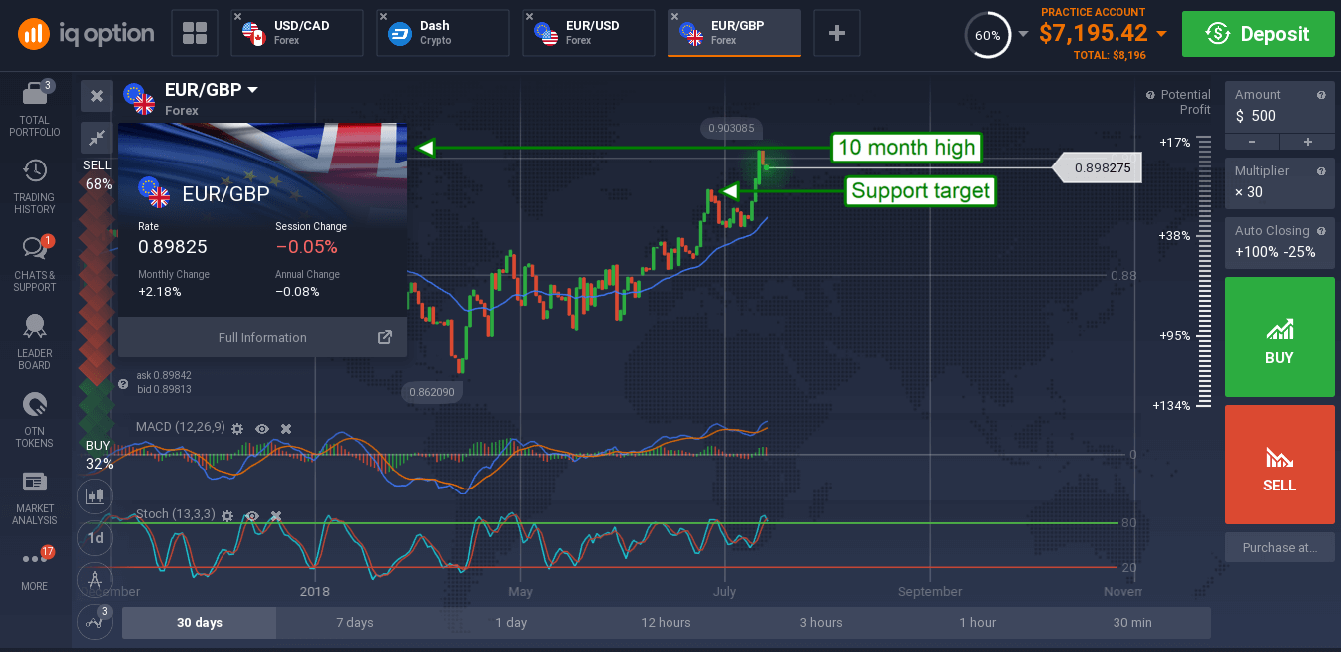Collapse chart with the shrink arrows icon
Viewport: 1341px width, 652px height.
pos(97,138)
